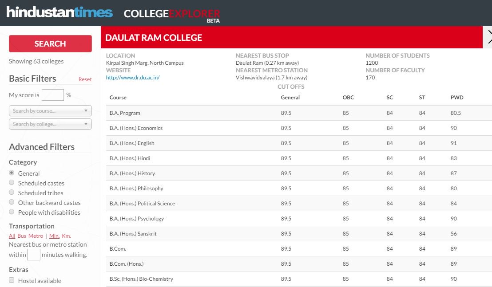
Task: Switch distance unit to Km.
Action: tap(66, 236)
